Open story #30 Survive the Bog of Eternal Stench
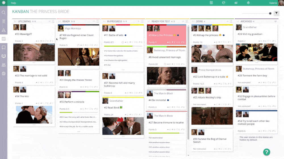 click(x=210, y=140)
